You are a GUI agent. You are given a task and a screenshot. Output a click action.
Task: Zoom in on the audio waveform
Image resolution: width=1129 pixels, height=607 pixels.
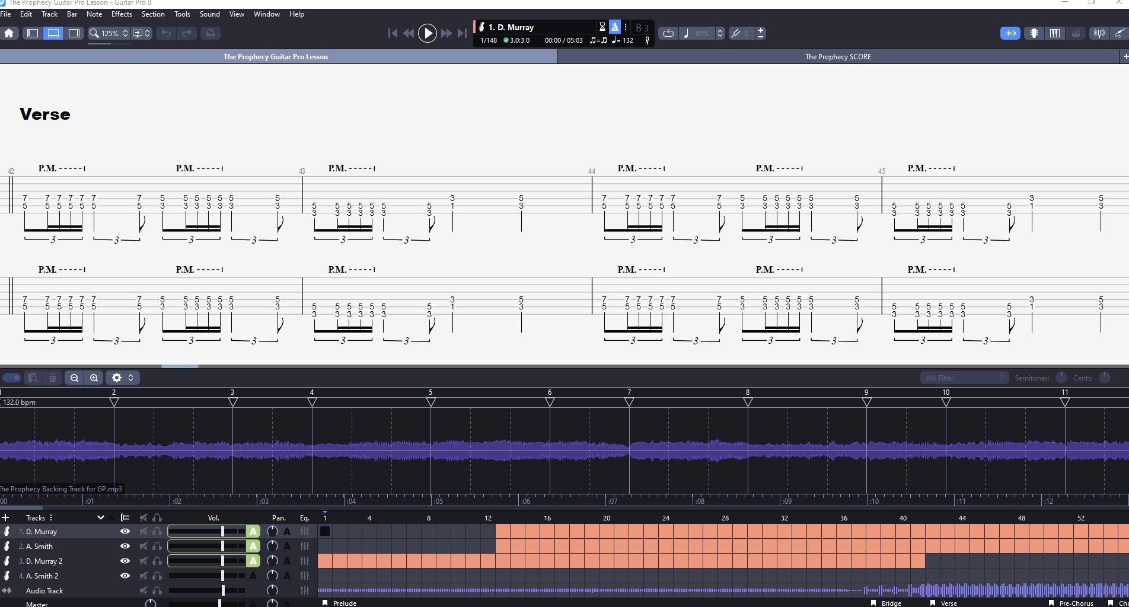click(94, 378)
